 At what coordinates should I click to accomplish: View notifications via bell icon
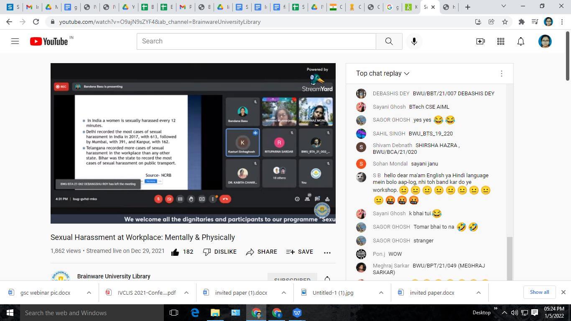(520, 41)
